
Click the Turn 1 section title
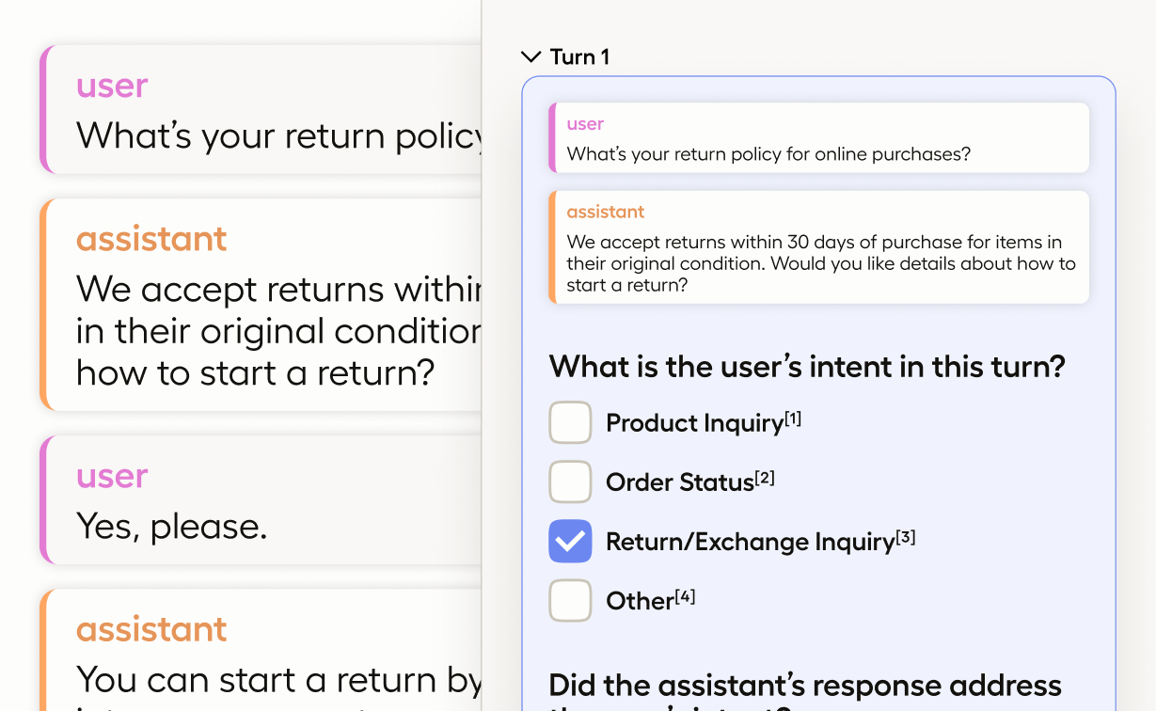[579, 57]
